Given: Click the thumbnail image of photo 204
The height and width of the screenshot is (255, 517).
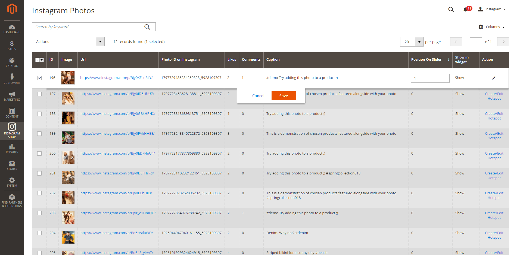Looking at the screenshot, I should [x=68, y=237].
